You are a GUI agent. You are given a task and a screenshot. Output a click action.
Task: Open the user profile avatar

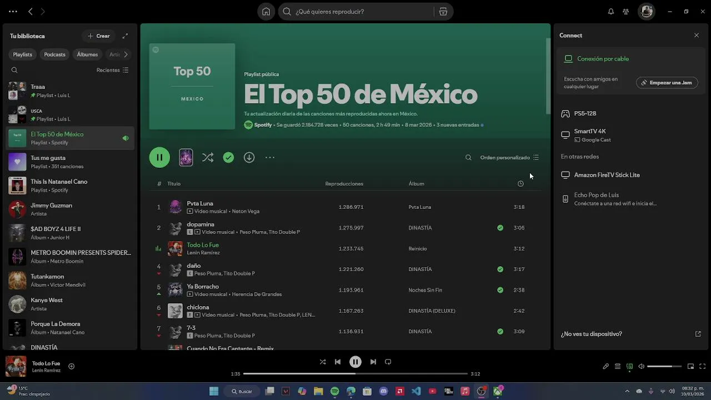[x=646, y=12]
